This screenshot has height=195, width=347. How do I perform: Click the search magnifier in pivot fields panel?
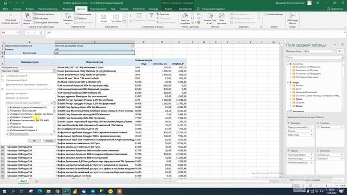pos(343,58)
